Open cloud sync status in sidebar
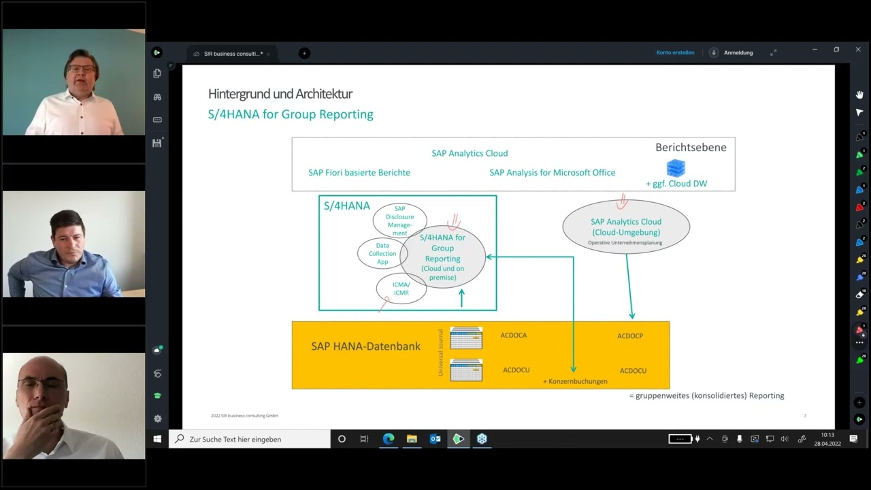Screen dimensions: 871x490 click(157, 350)
